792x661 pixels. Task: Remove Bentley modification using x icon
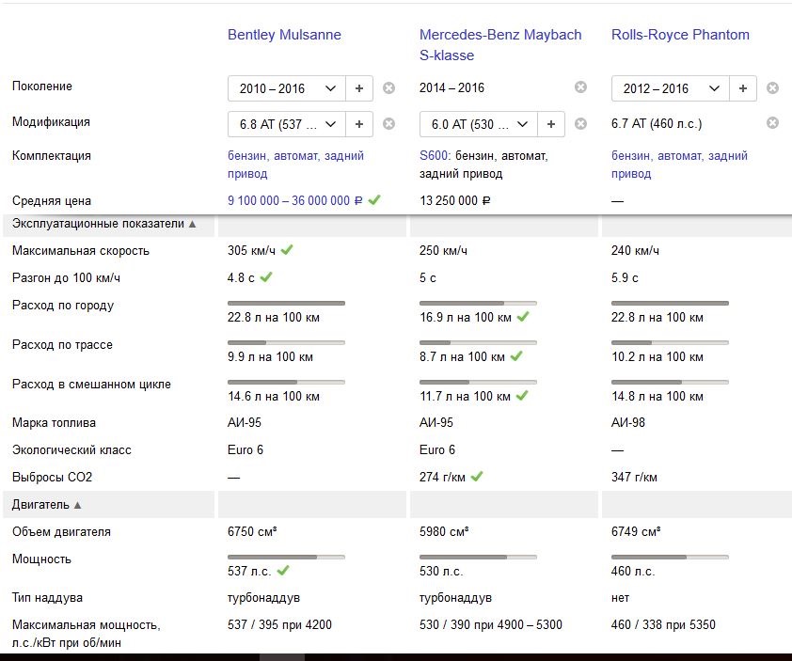click(x=389, y=123)
